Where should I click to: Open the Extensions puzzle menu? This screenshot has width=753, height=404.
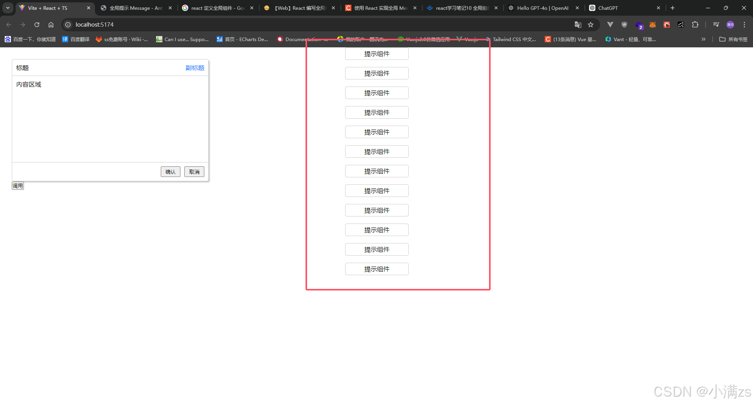tap(695, 25)
